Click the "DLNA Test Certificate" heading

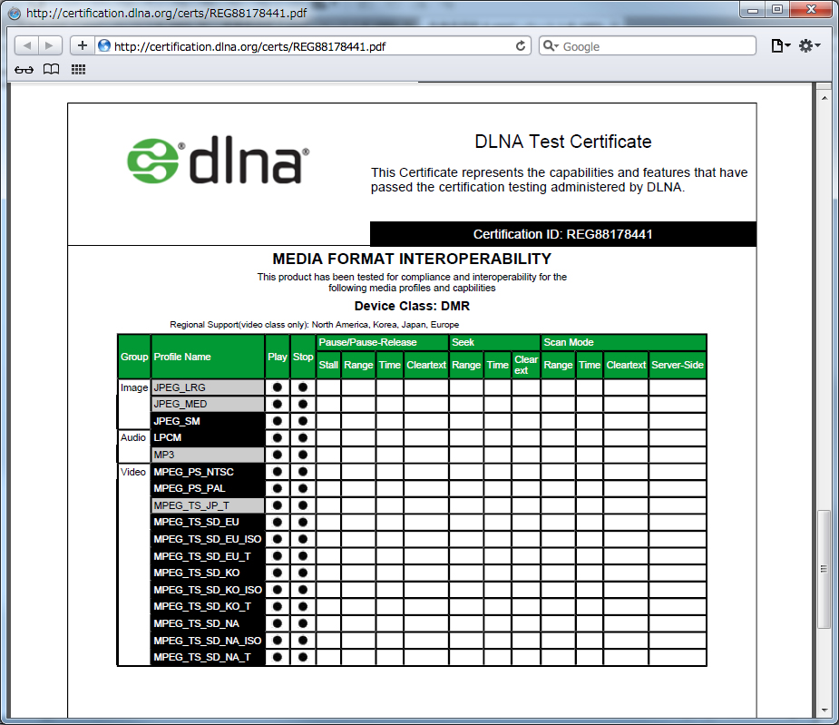coord(563,142)
